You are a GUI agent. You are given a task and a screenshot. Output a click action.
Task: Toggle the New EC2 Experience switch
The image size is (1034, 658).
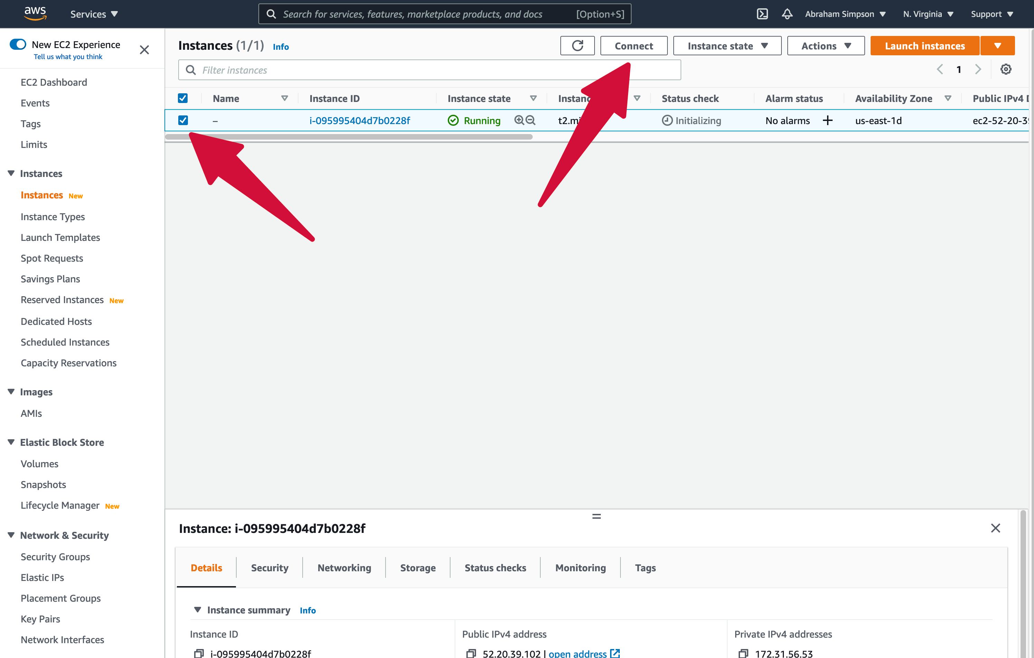18,44
